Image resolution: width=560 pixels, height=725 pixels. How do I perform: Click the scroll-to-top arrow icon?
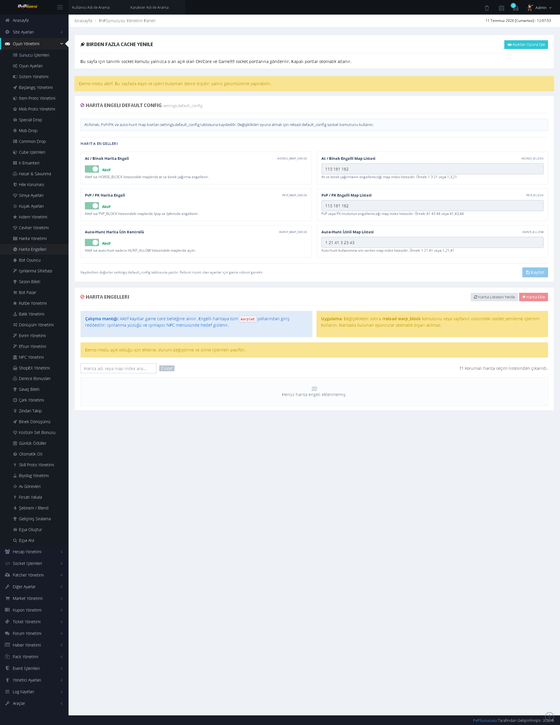[549, 716]
